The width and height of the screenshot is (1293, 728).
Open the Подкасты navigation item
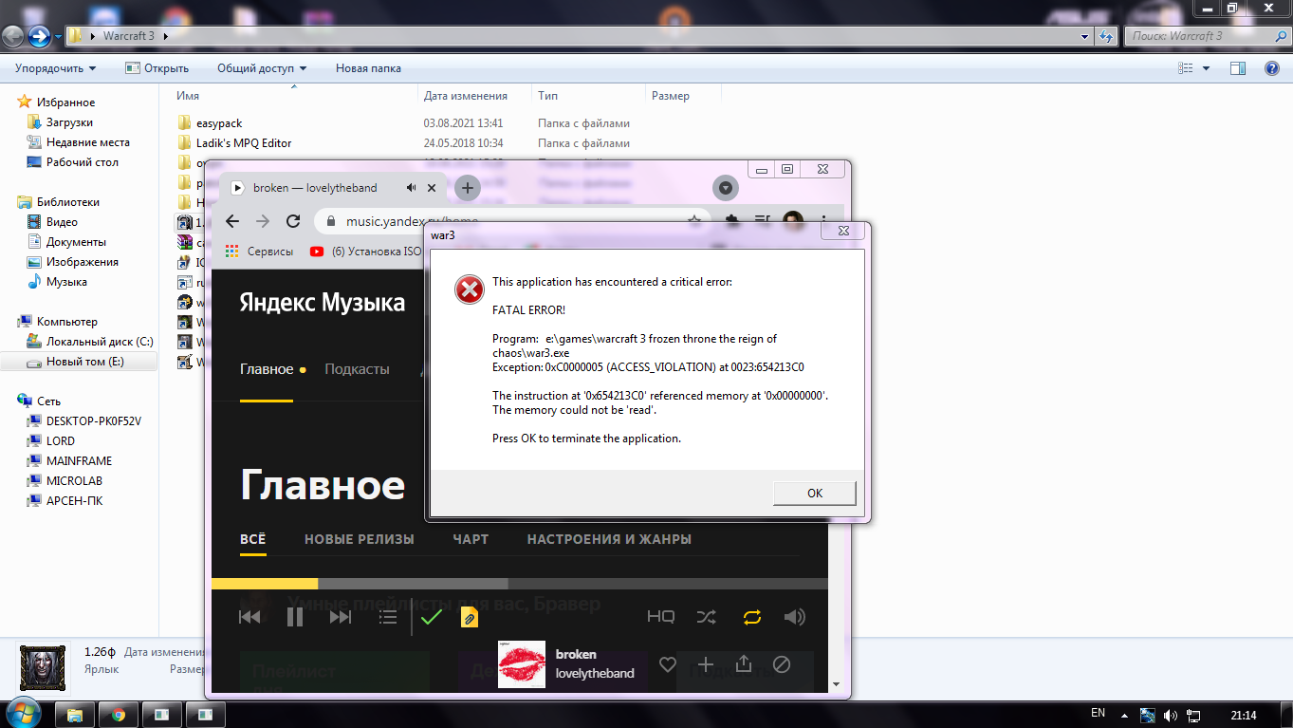pyautogui.click(x=357, y=369)
